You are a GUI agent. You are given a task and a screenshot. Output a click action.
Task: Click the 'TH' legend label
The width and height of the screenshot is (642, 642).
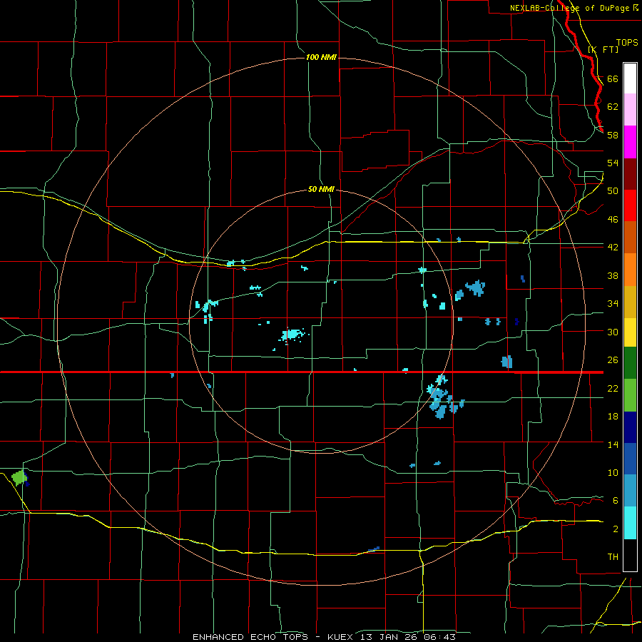coord(613,557)
